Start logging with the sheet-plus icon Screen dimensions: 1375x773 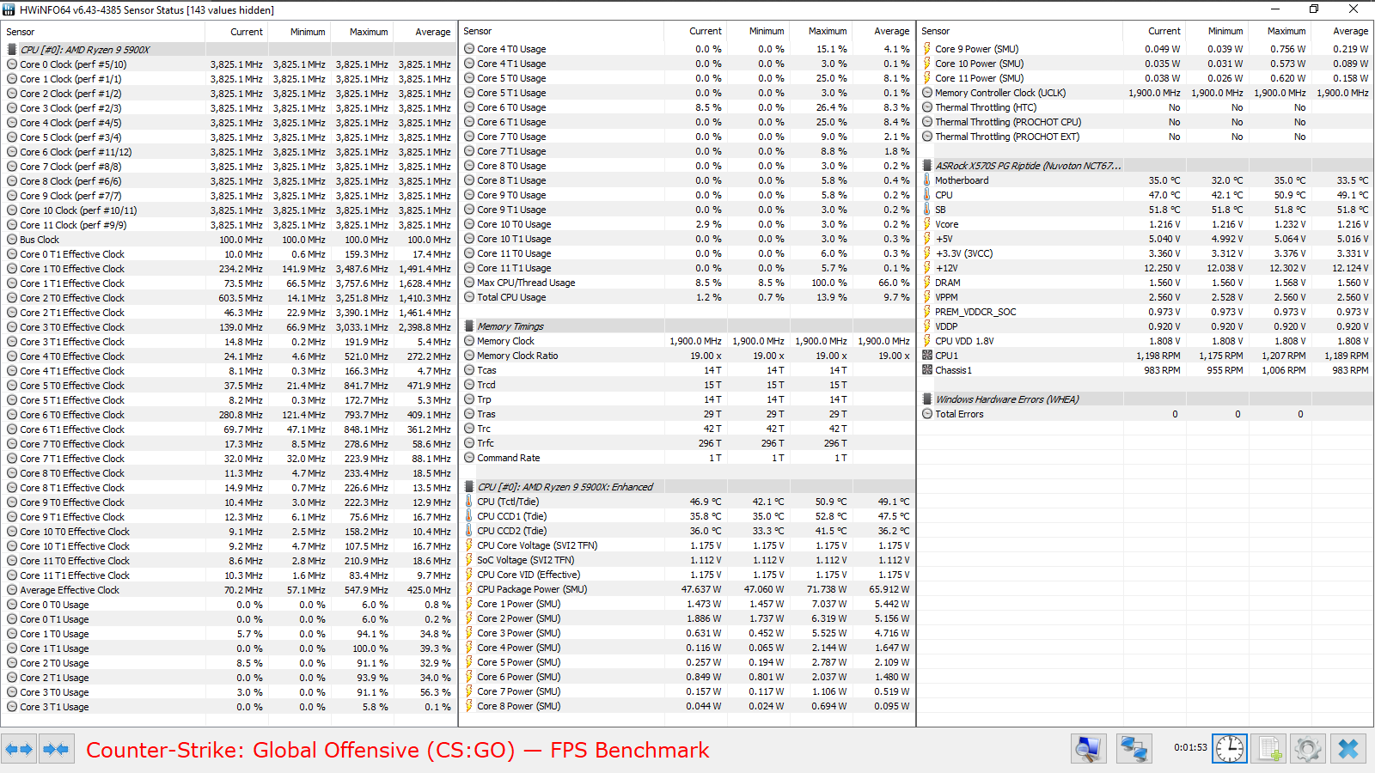coord(1269,749)
